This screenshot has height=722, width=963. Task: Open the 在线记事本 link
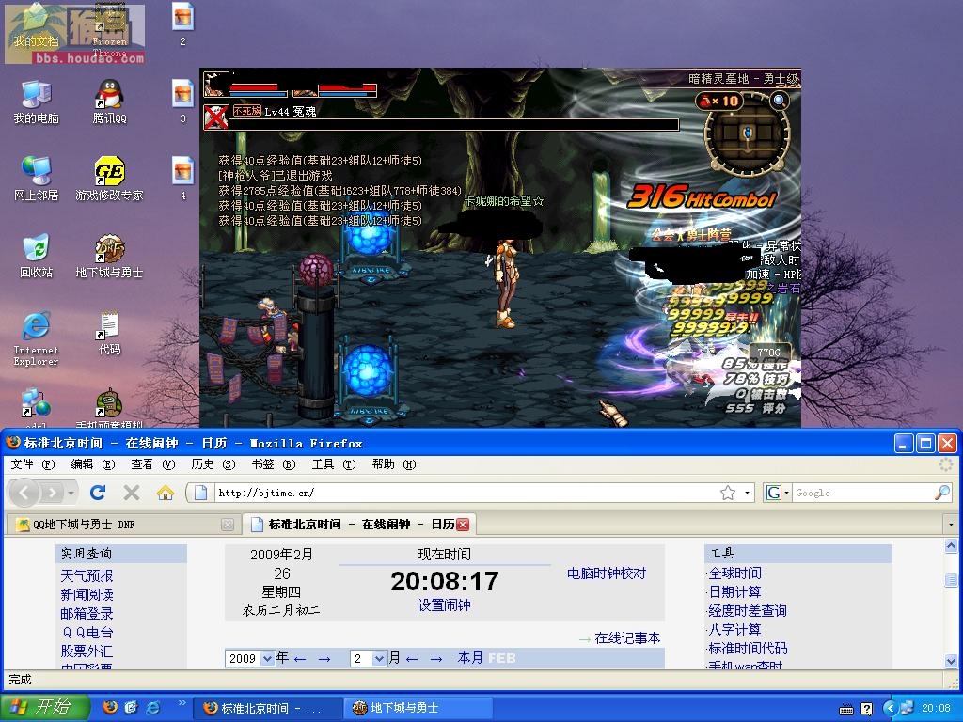(x=627, y=638)
